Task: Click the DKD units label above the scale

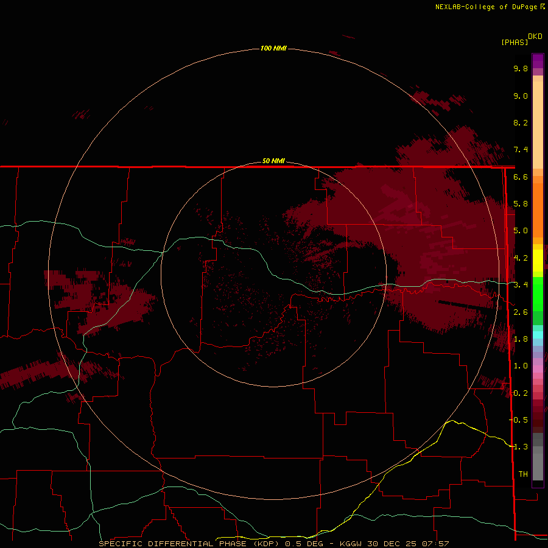Action: pos(535,37)
